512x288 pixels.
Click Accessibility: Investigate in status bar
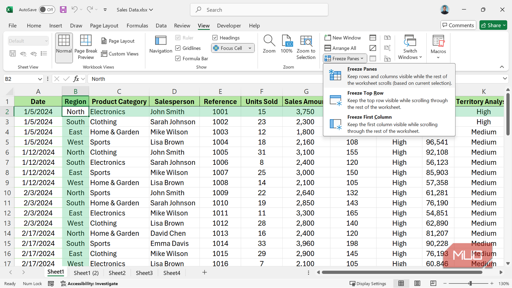coord(89,284)
